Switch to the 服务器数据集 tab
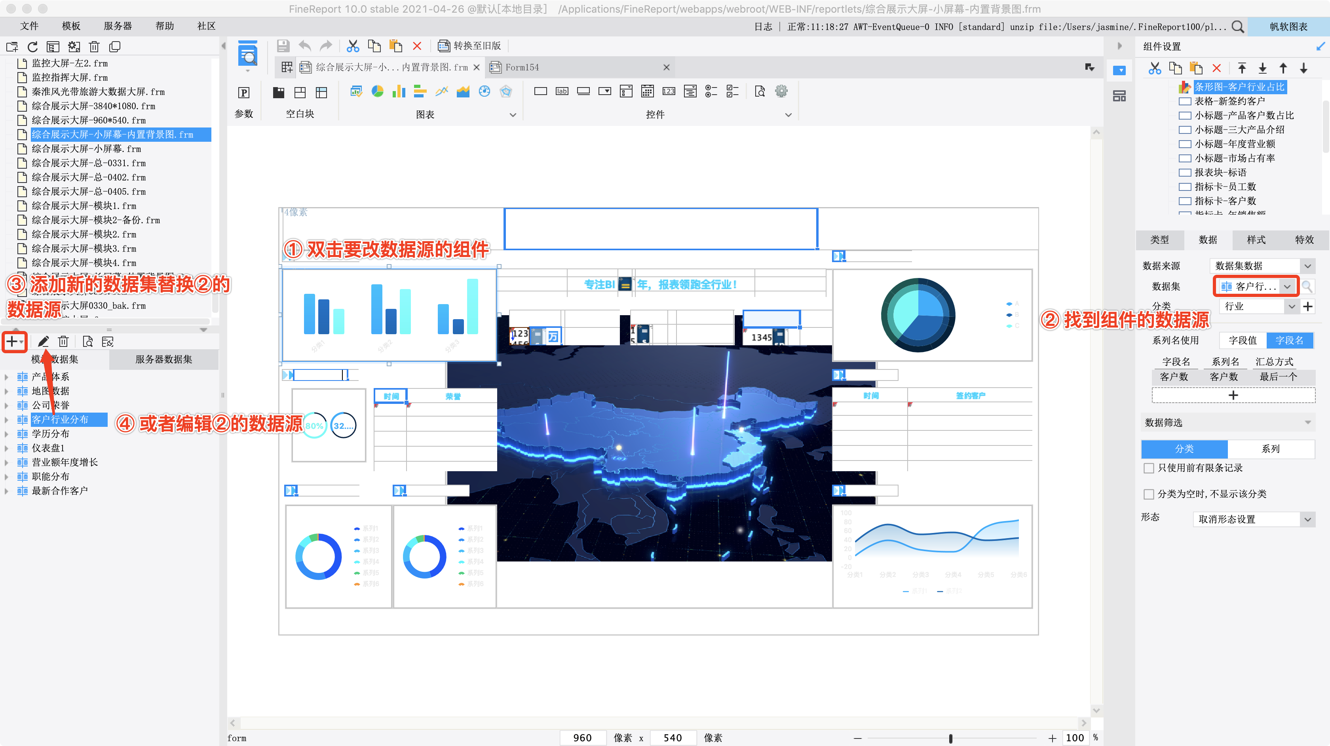 tap(163, 360)
